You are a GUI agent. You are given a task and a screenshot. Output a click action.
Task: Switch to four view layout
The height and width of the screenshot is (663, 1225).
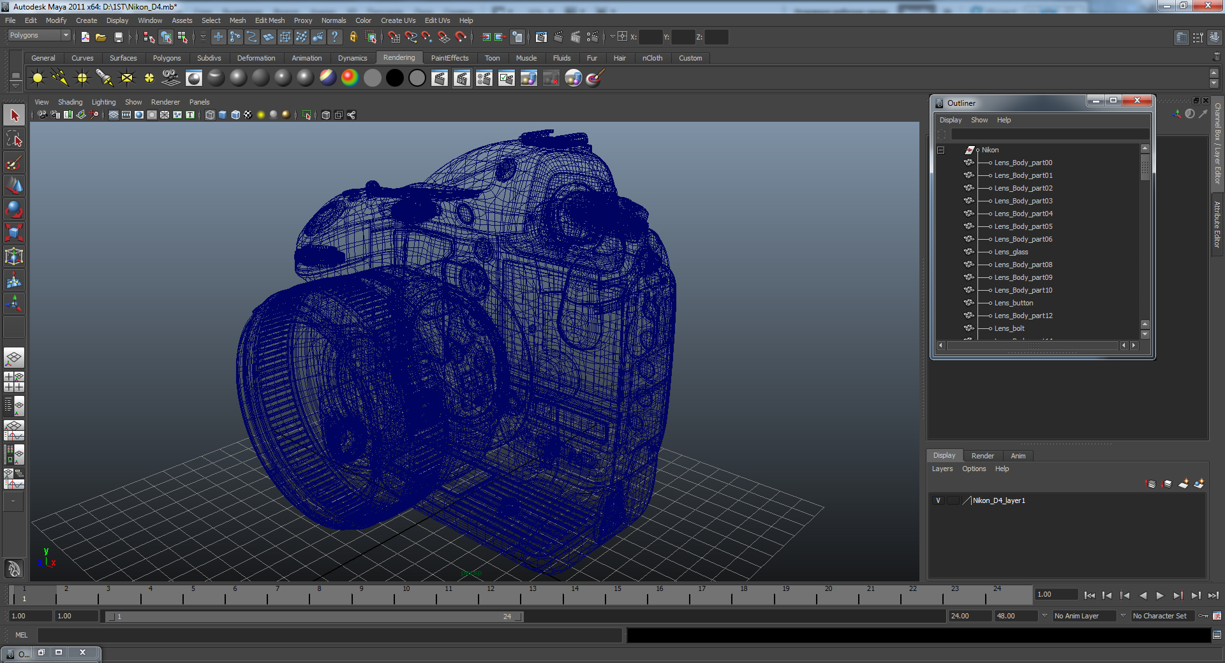(x=14, y=381)
